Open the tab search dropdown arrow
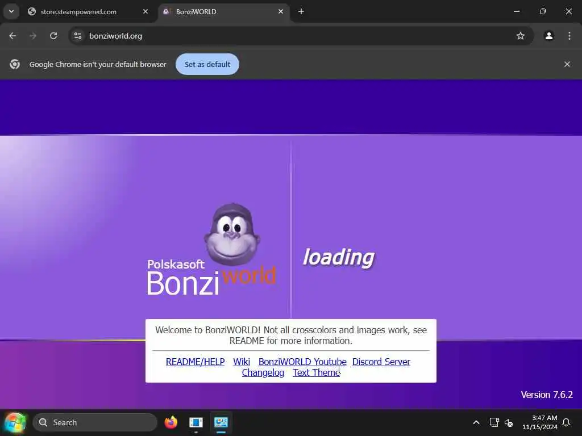This screenshot has height=436, width=582. point(11,11)
